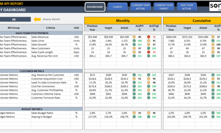
Task: Click the green dot in Avg. Revenue Per Unit's Monthly Act/PY cell
Action: click(134, 56)
